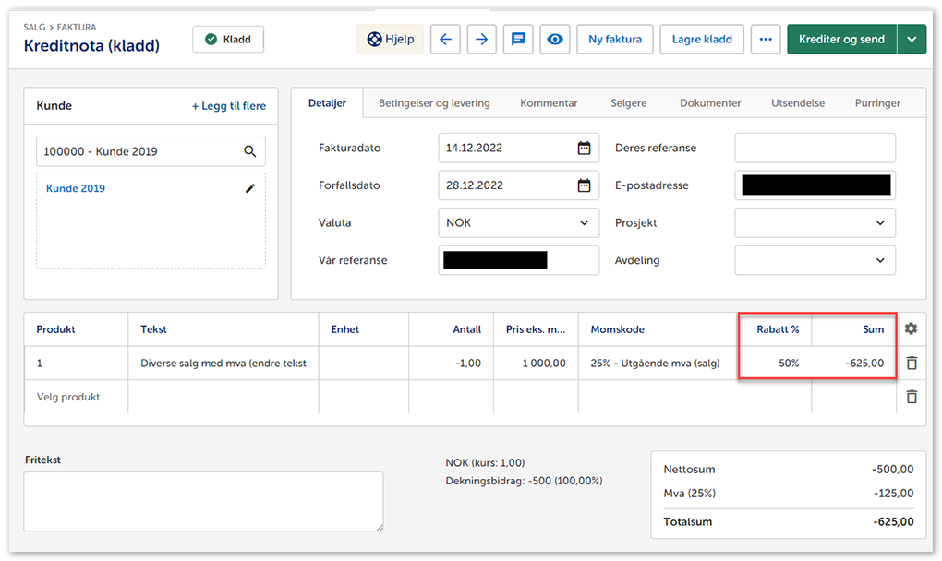
Task: Click the pencil icon to edit Kunde 2019
Action: point(249,188)
